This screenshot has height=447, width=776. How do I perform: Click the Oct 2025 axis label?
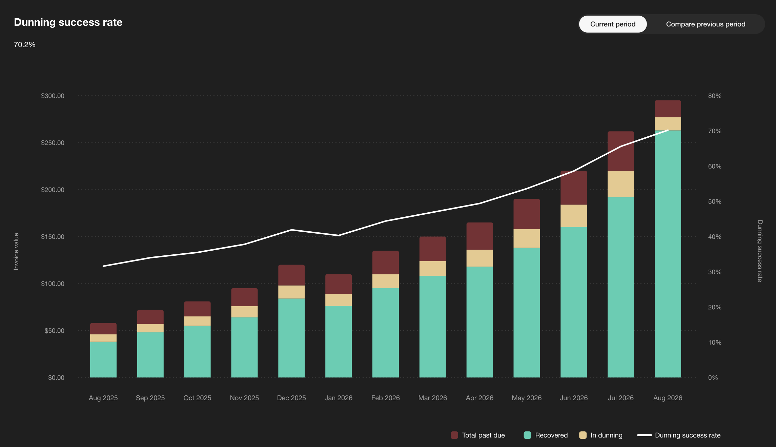pyautogui.click(x=198, y=398)
